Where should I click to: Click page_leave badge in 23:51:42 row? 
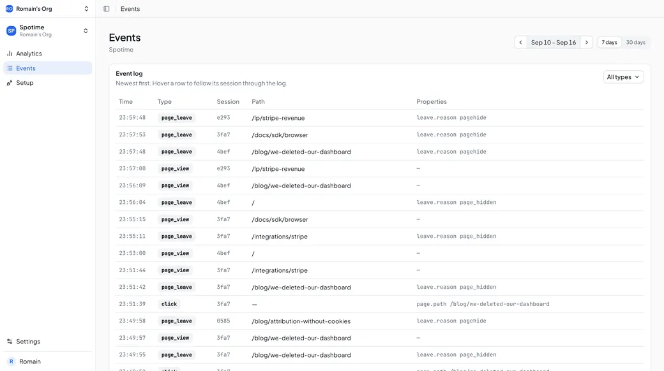[x=177, y=287]
